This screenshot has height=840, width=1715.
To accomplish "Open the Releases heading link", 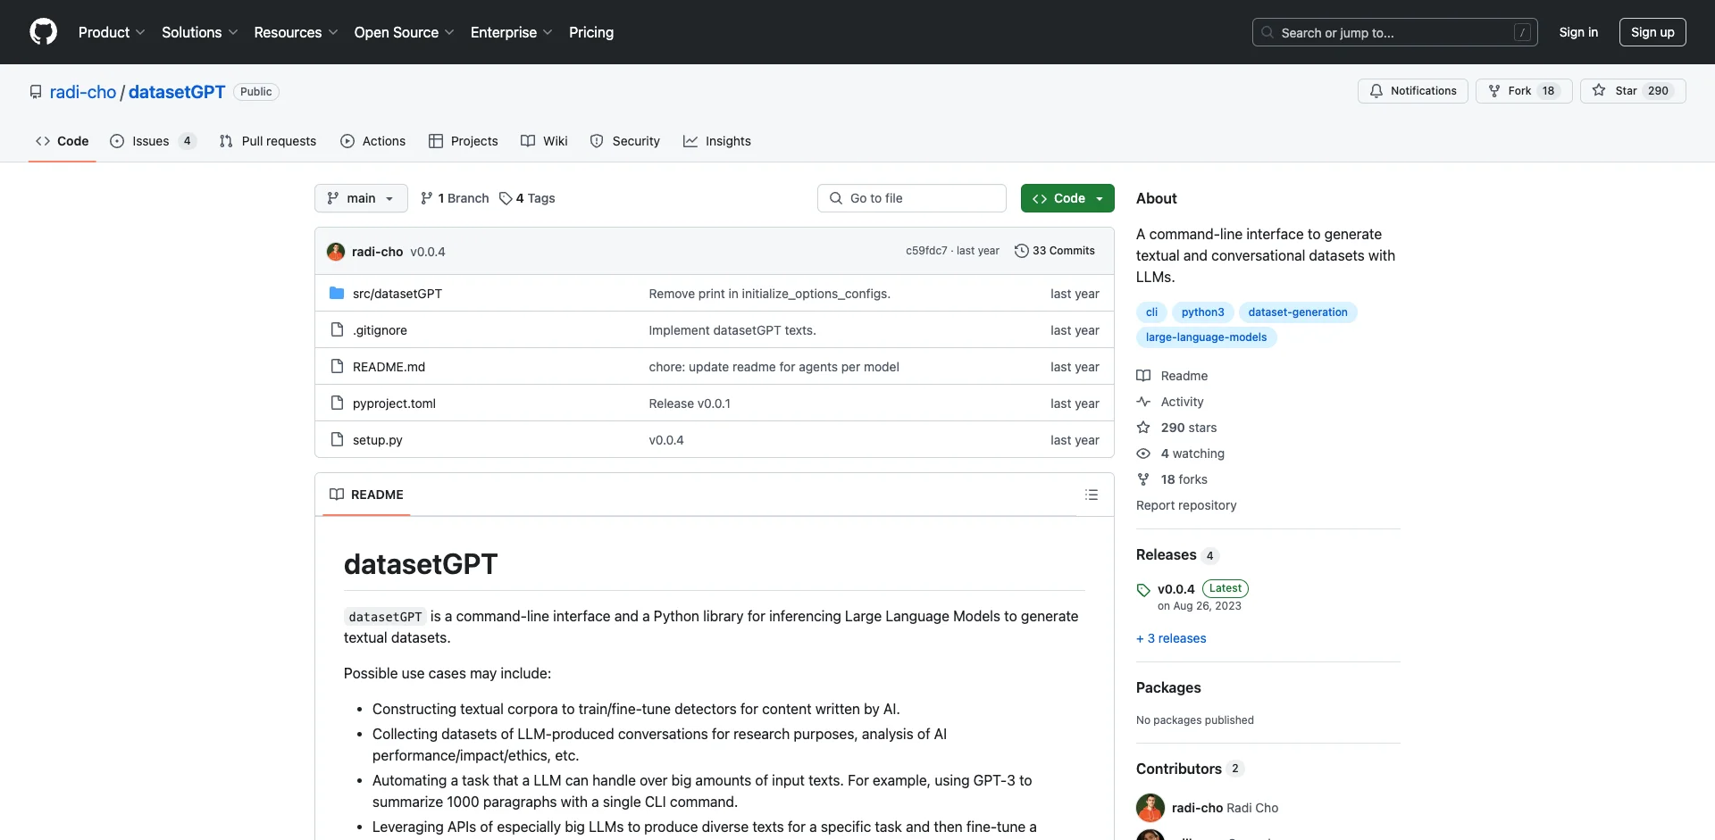I will (1166, 555).
